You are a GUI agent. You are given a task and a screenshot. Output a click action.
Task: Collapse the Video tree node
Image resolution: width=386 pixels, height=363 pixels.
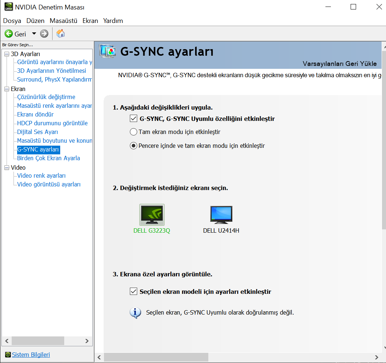tap(7, 167)
